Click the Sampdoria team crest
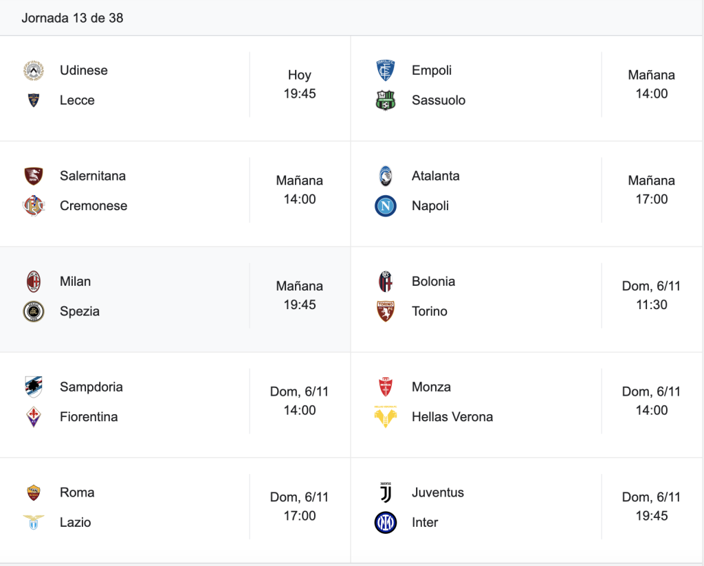The image size is (704, 566). pyautogui.click(x=34, y=387)
